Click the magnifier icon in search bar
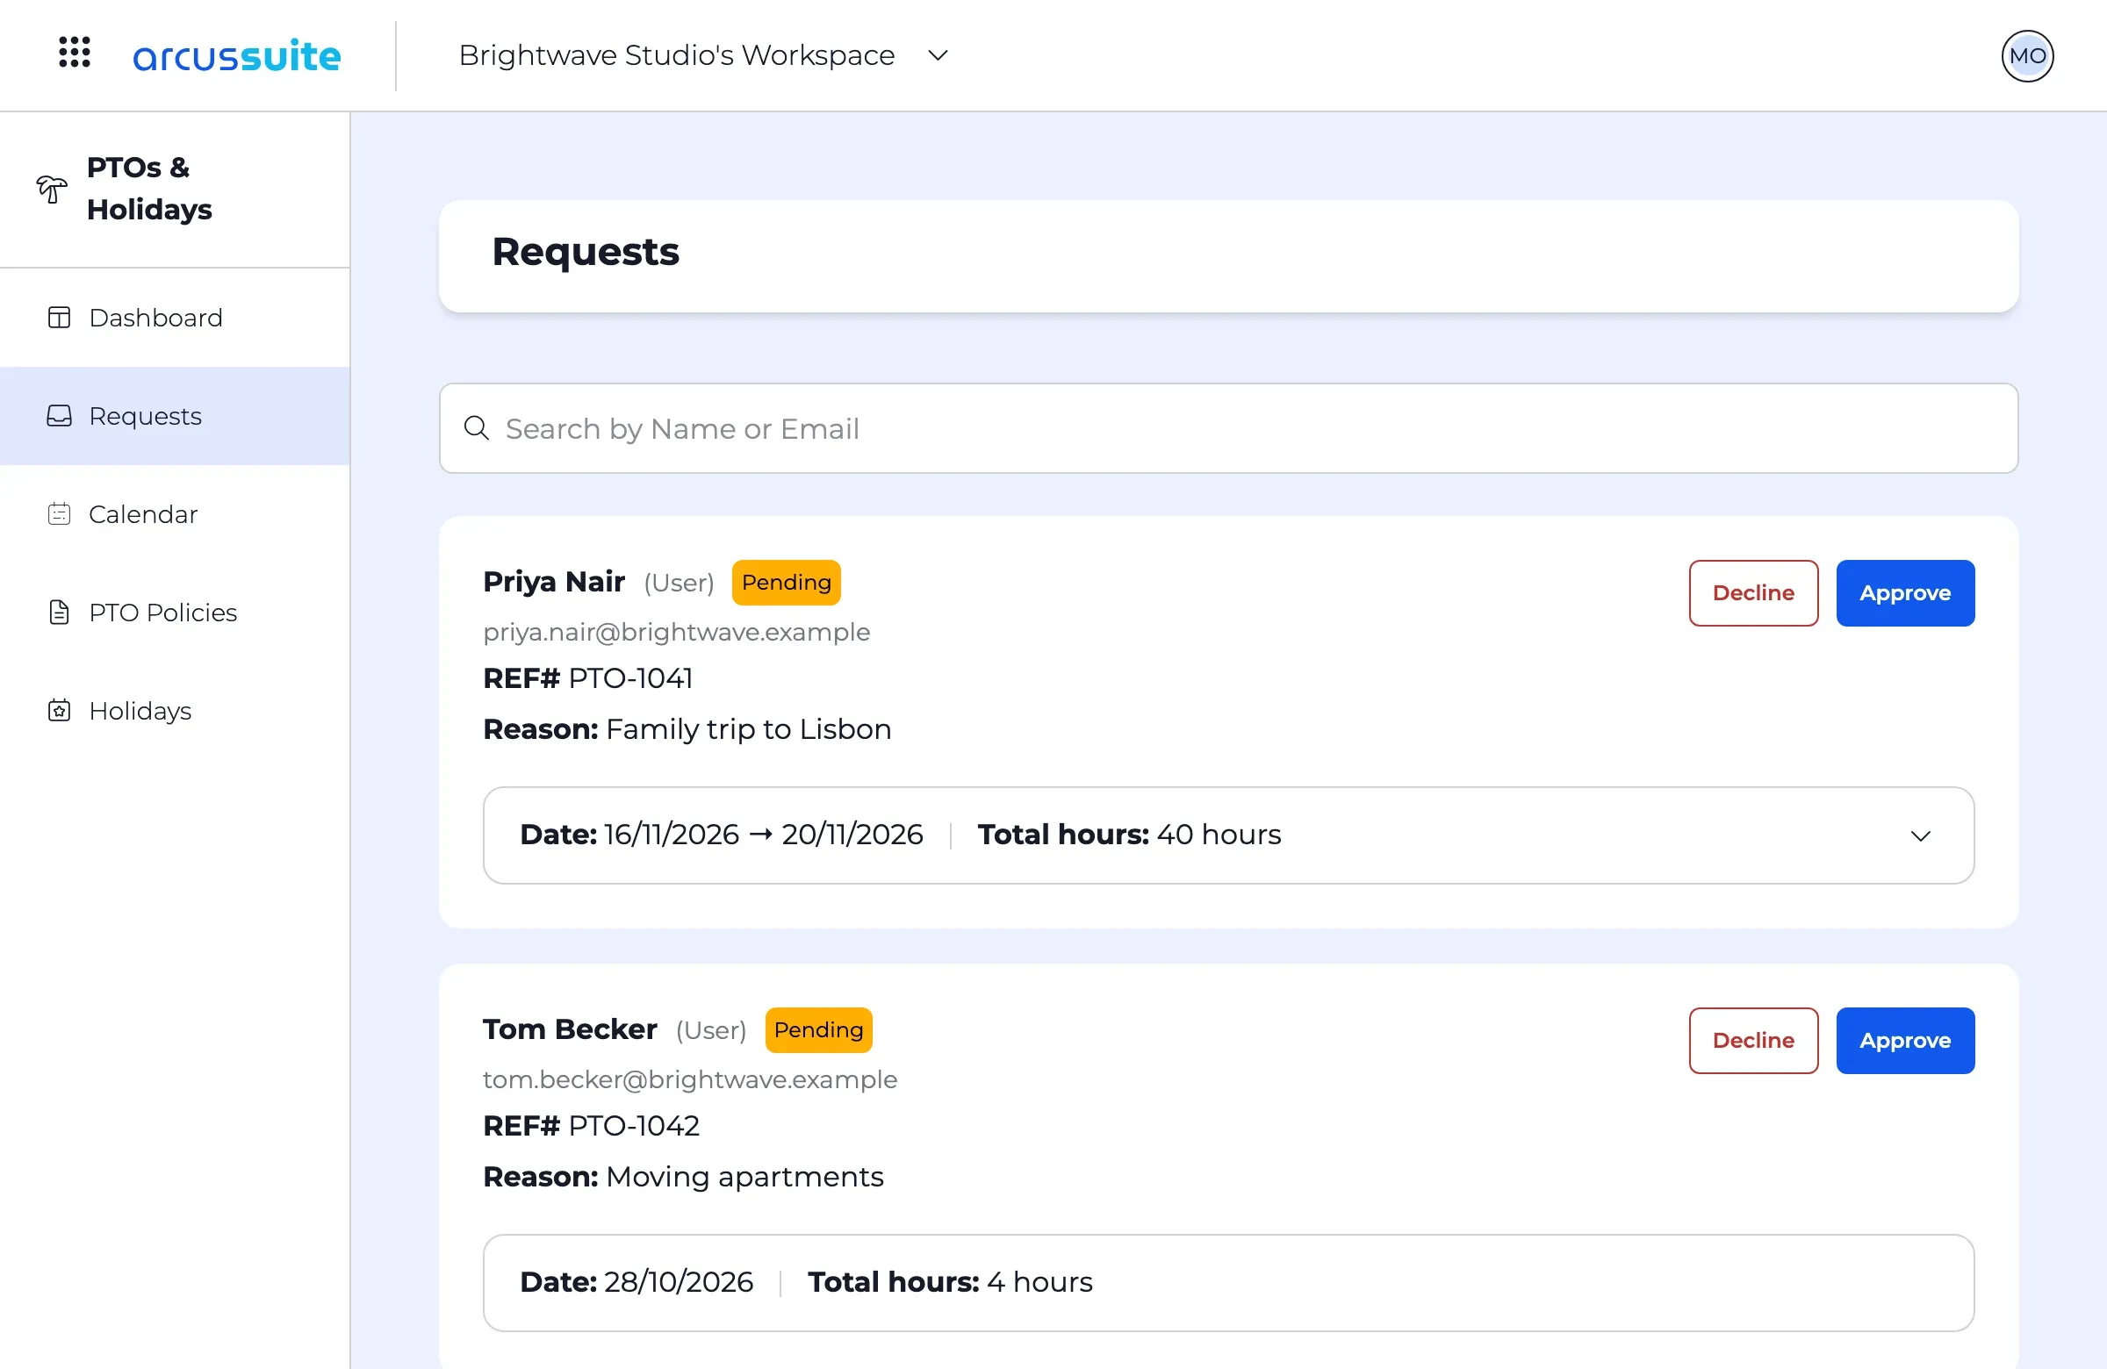This screenshot has width=2107, height=1369. coord(477,428)
